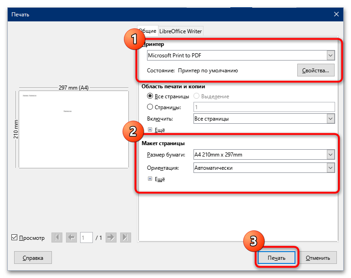351x278 pixels.
Task: Click the Свойства printer properties button
Action: [x=315, y=71]
